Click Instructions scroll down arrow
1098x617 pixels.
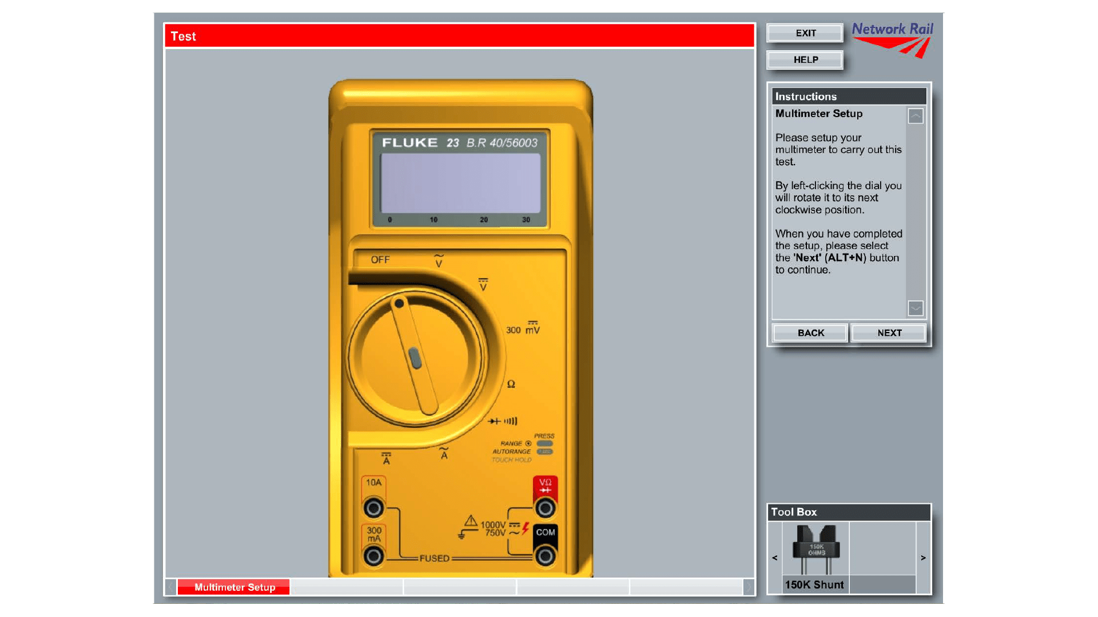point(916,308)
